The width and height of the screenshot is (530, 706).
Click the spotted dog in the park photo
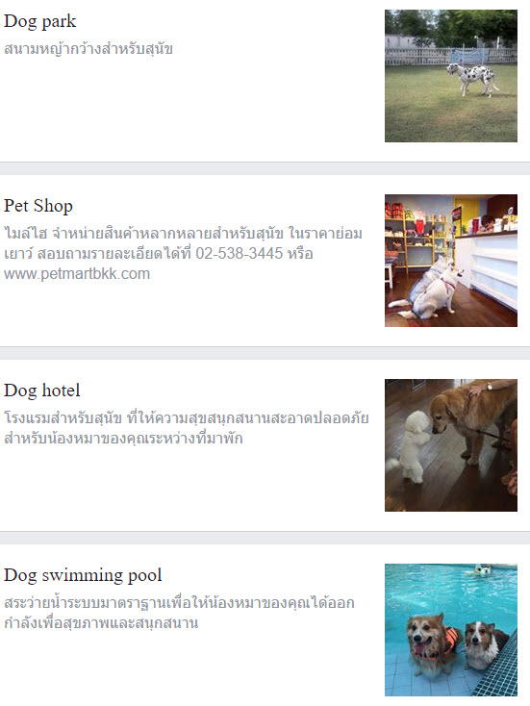(x=473, y=79)
